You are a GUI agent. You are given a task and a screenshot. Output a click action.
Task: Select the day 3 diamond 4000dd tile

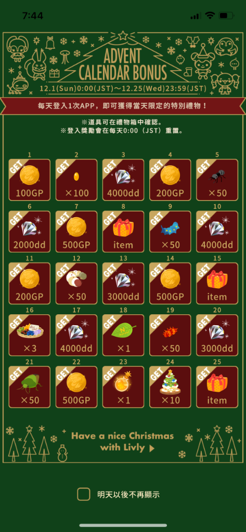point(123,180)
